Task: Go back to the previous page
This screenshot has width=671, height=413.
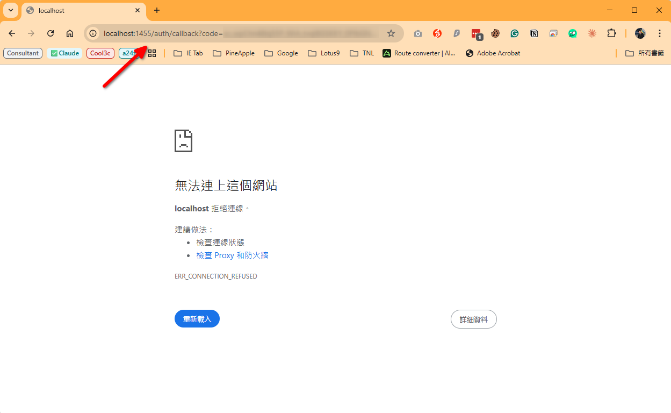Action: coord(12,33)
